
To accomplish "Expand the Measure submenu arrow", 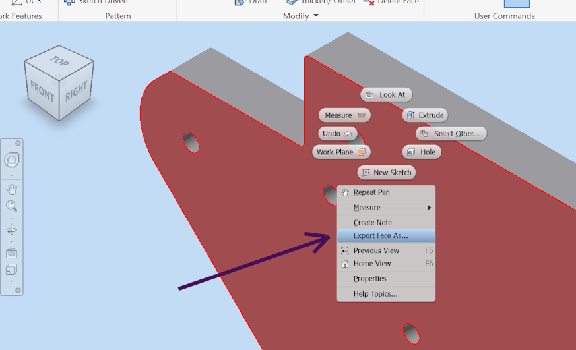I will point(429,208).
